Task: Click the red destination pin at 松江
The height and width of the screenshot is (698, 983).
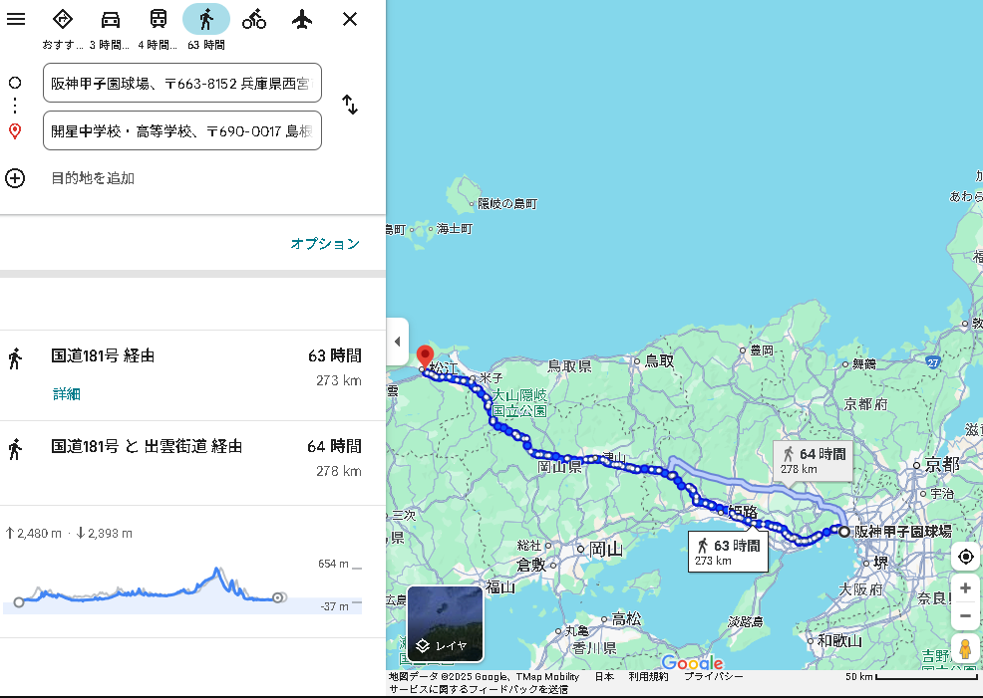Action: pos(425,357)
